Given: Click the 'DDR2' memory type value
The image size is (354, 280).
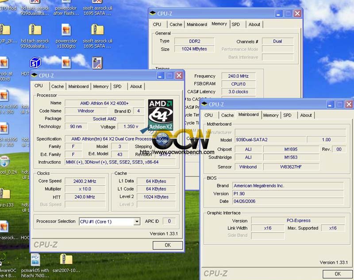Looking at the screenshot, I should pos(194,41).
